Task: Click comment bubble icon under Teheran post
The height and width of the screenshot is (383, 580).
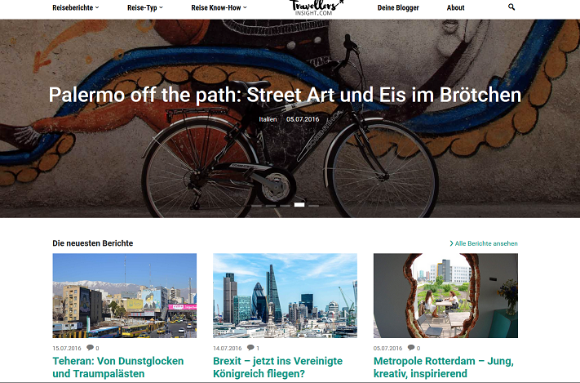Action: click(x=90, y=347)
